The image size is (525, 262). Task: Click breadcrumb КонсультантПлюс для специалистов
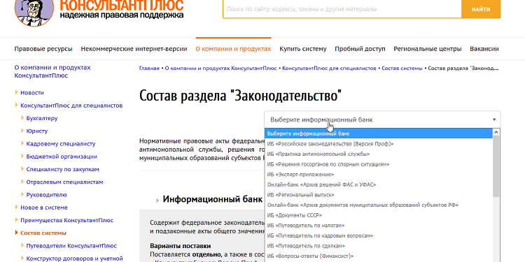[329, 68]
